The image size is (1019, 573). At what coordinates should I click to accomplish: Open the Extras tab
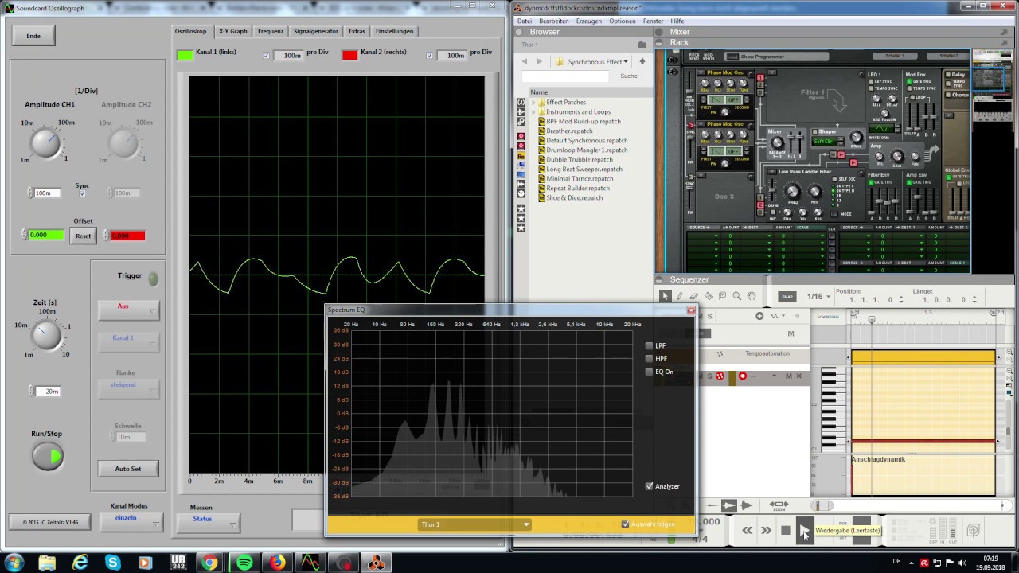[357, 31]
